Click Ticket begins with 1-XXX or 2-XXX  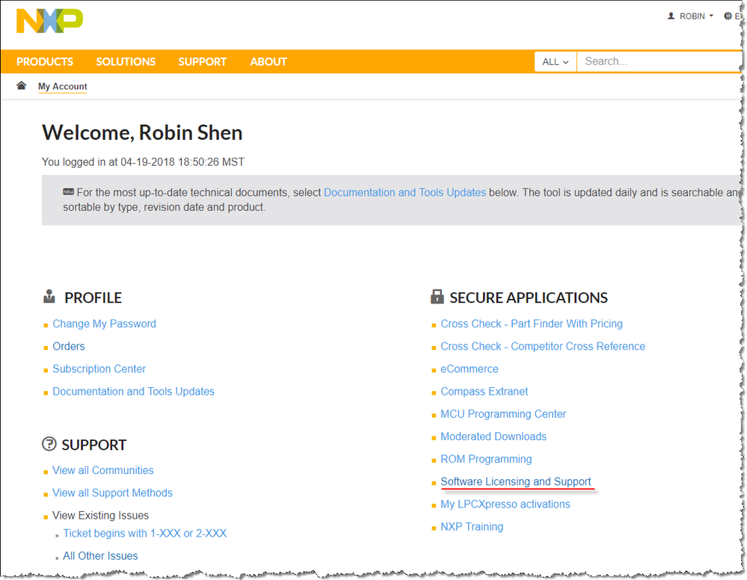[145, 534]
